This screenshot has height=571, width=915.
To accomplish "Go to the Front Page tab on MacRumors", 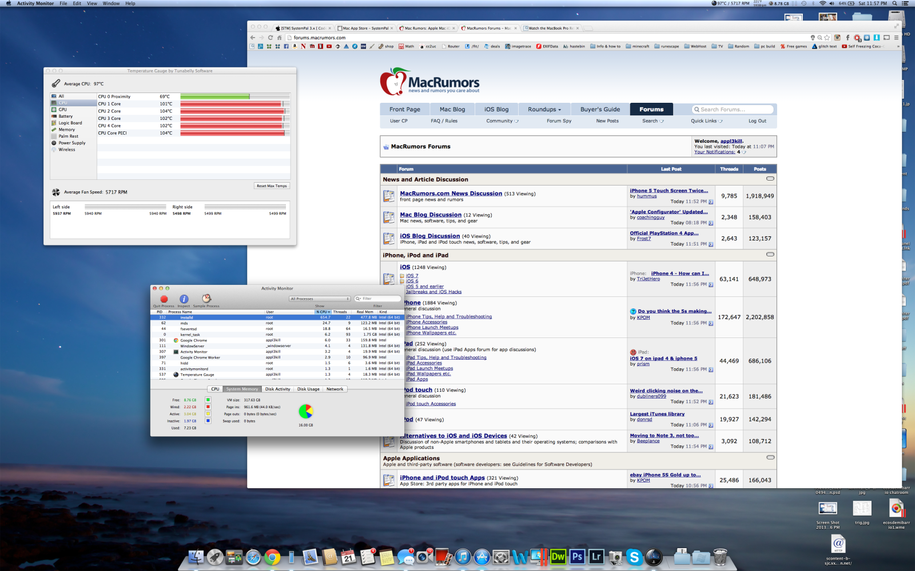I will point(405,110).
